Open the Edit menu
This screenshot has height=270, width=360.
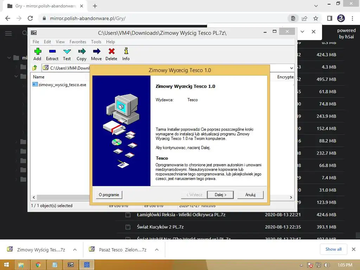47,42
